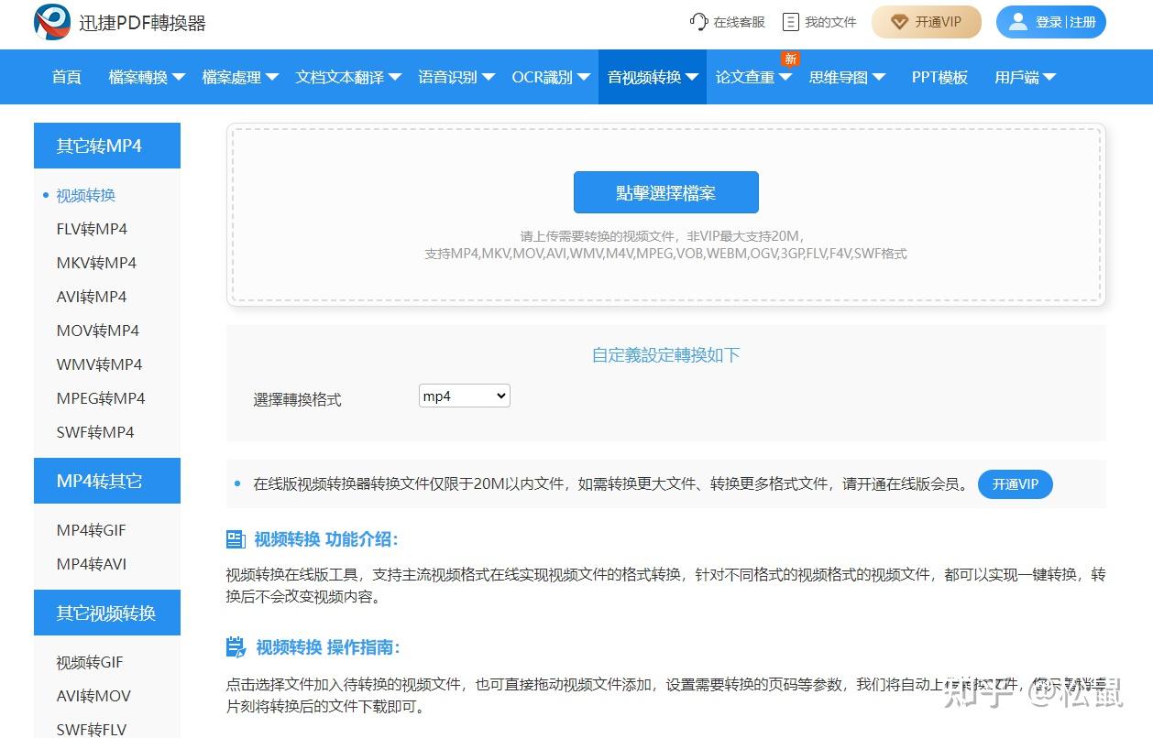The height and width of the screenshot is (738, 1153).
Task: Open the mp4 format dropdown
Action: (x=465, y=396)
